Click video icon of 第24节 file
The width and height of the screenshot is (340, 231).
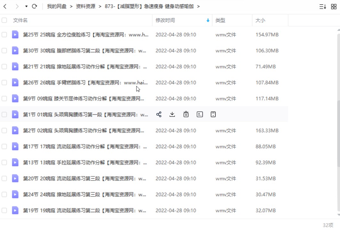[15, 194]
